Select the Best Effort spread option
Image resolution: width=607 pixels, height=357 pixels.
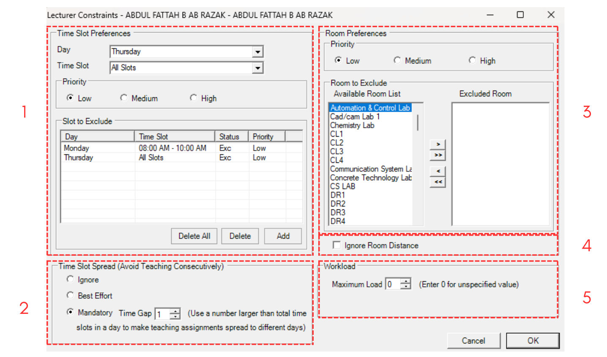(x=70, y=295)
